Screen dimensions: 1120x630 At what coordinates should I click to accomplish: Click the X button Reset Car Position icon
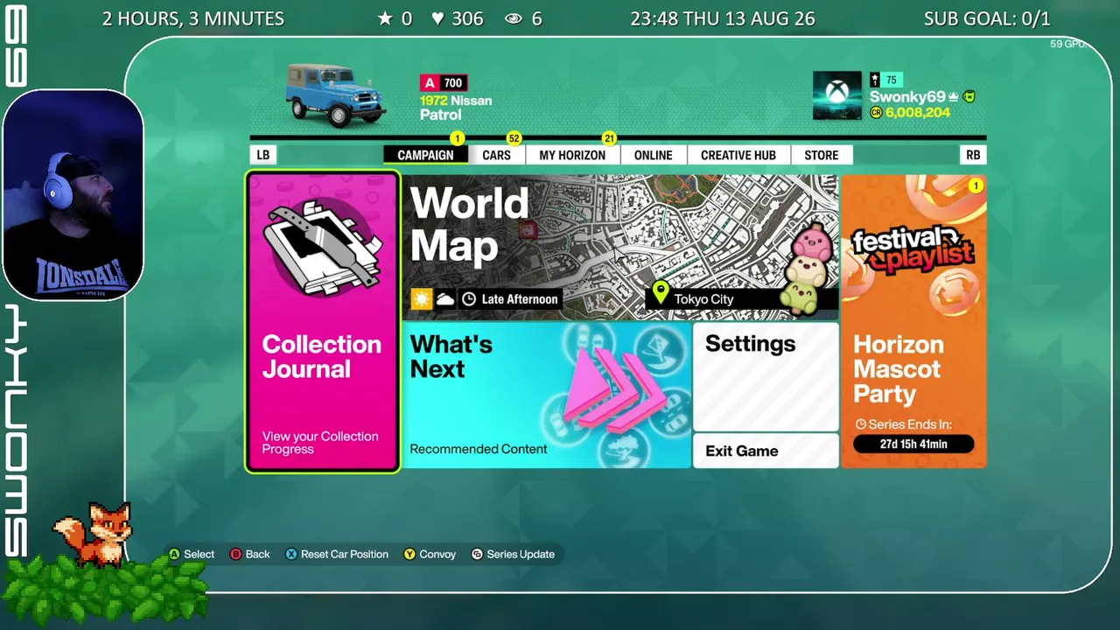(x=291, y=554)
